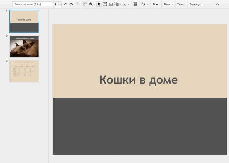
Task: Choose the select arrow cursor tool
Action: click(x=99, y=4)
